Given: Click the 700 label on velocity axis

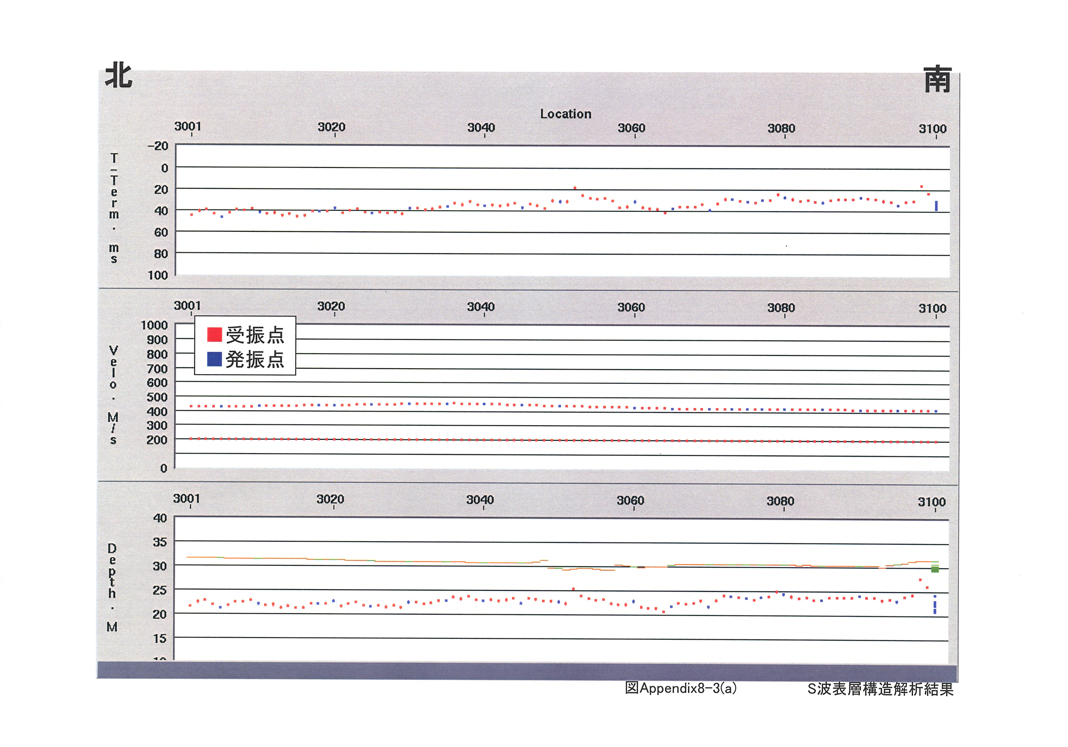Looking at the screenshot, I should (x=157, y=369).
